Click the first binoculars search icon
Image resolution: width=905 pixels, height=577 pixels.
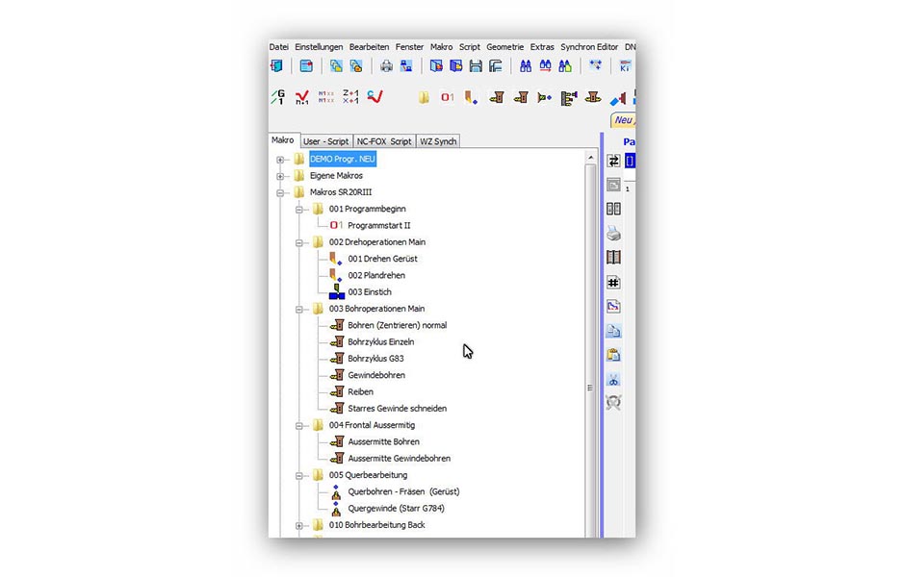526,66
